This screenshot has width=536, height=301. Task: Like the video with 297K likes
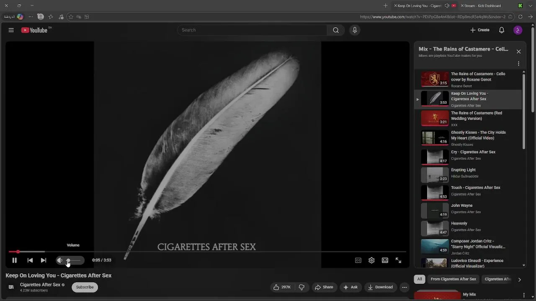point(282,287)
